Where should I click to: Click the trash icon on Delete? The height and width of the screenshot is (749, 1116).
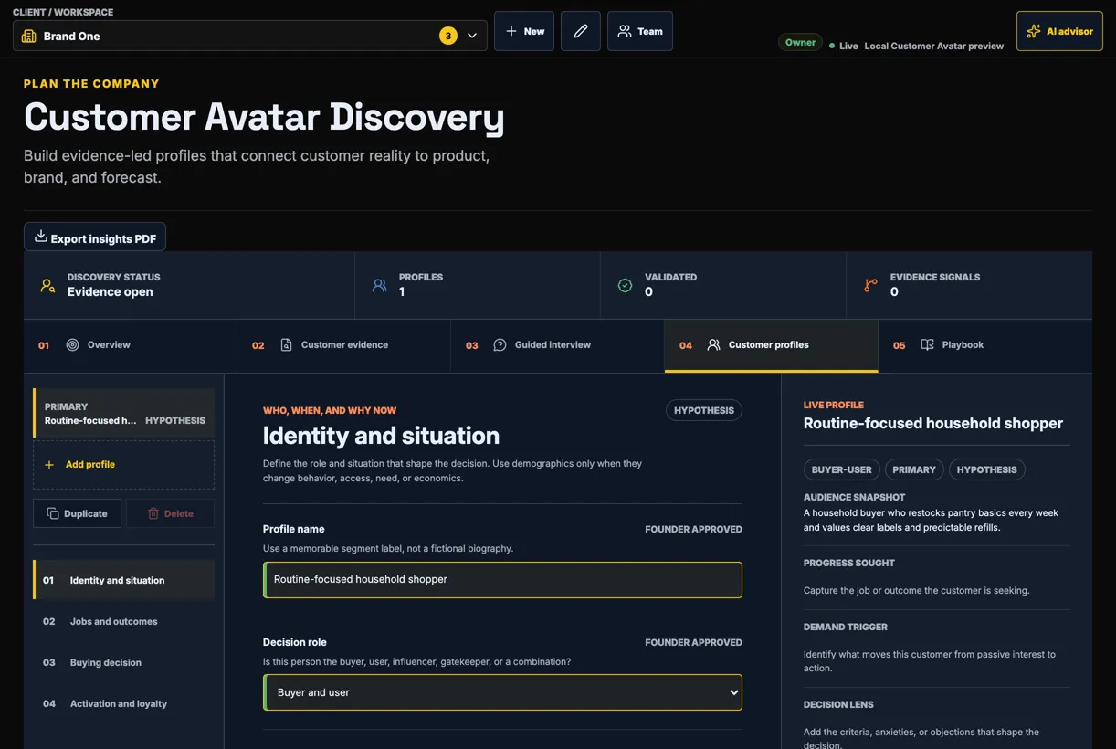[153, 513]
